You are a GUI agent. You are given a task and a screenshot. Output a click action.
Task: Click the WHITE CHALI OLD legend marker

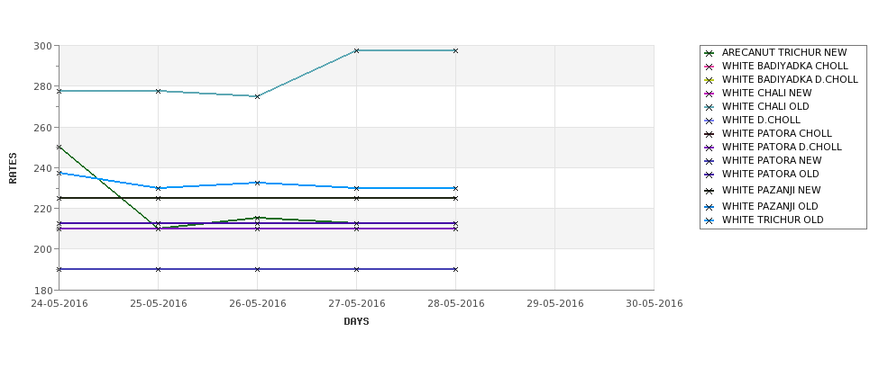(710, 107)
